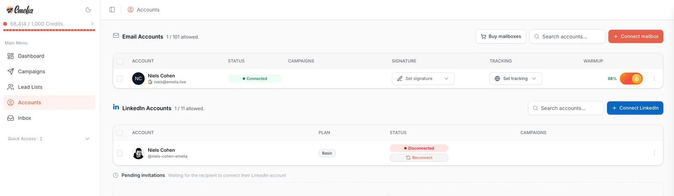Open the Inbox menu item
This screenshot has width=674, height=196.
49,118
